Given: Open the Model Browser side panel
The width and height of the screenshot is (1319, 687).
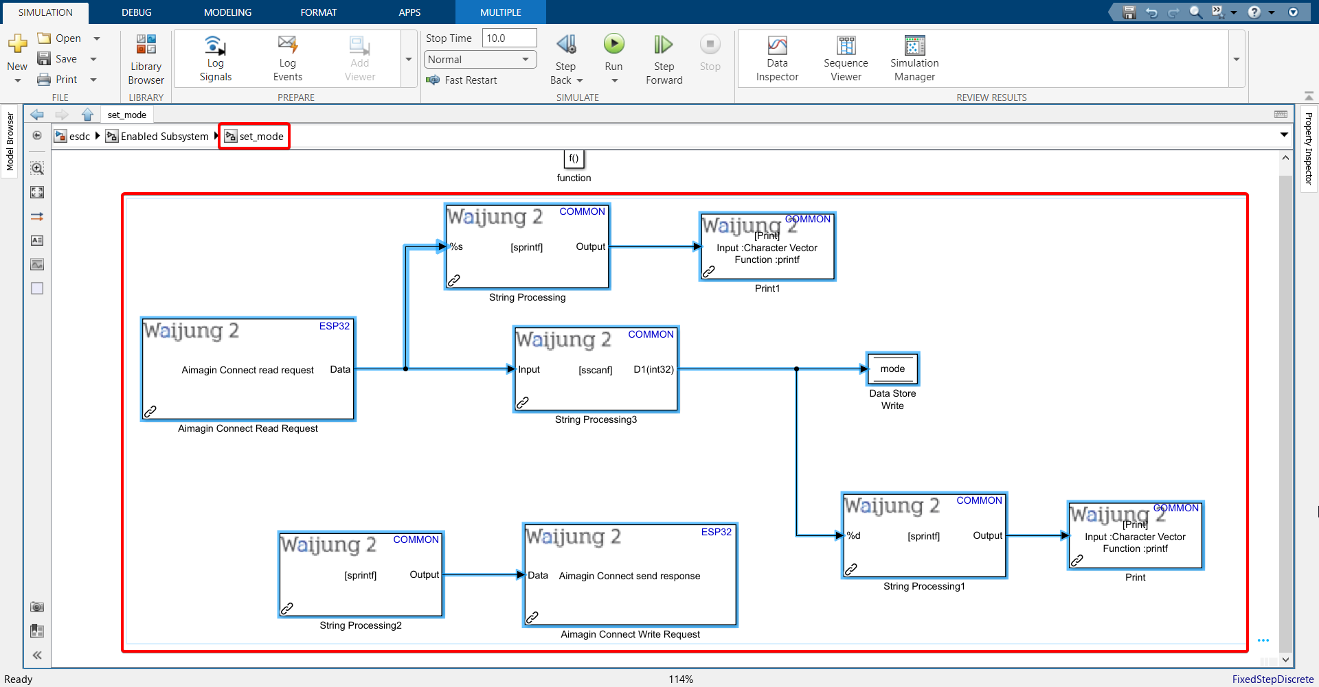Looking at the screenshot, I should click(10, 142).
